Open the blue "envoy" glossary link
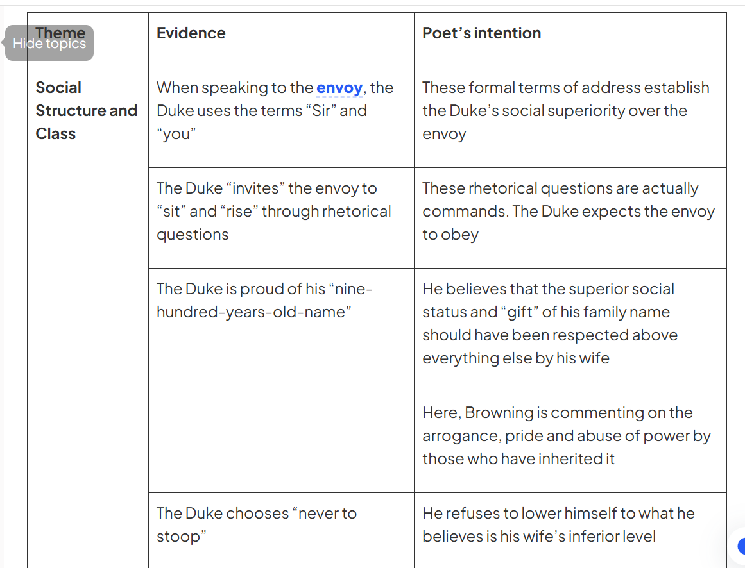 pos(339,88)
